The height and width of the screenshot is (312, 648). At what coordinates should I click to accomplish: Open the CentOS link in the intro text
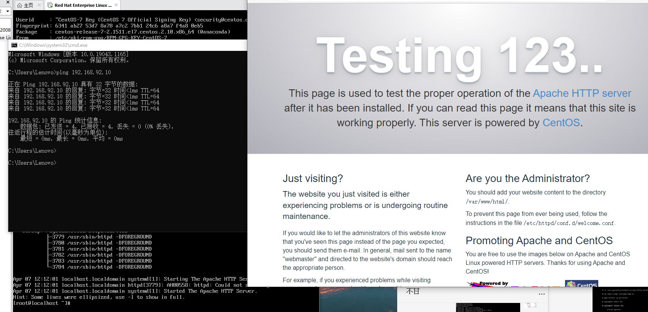[561, 123]
